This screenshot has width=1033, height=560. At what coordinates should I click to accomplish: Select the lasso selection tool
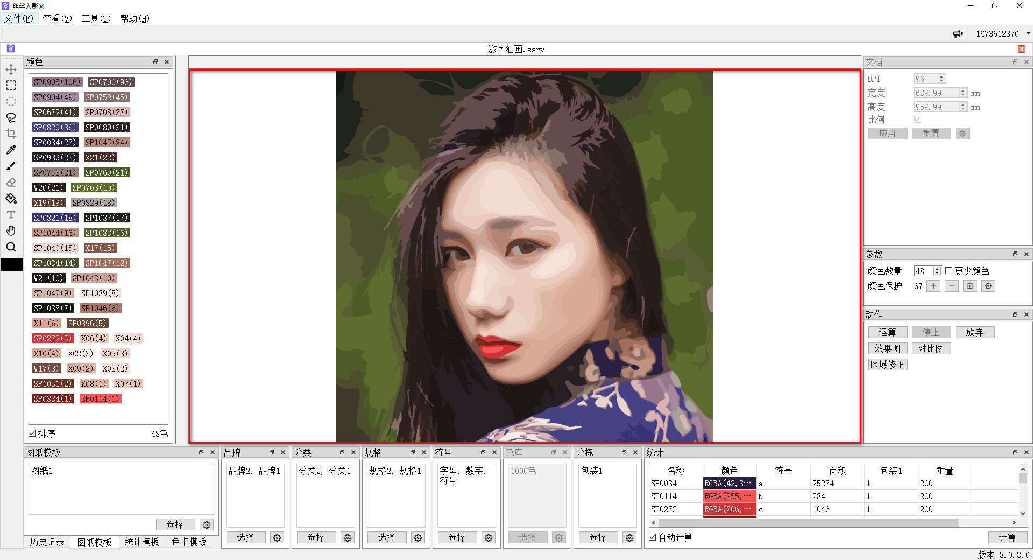click(11, 117)
